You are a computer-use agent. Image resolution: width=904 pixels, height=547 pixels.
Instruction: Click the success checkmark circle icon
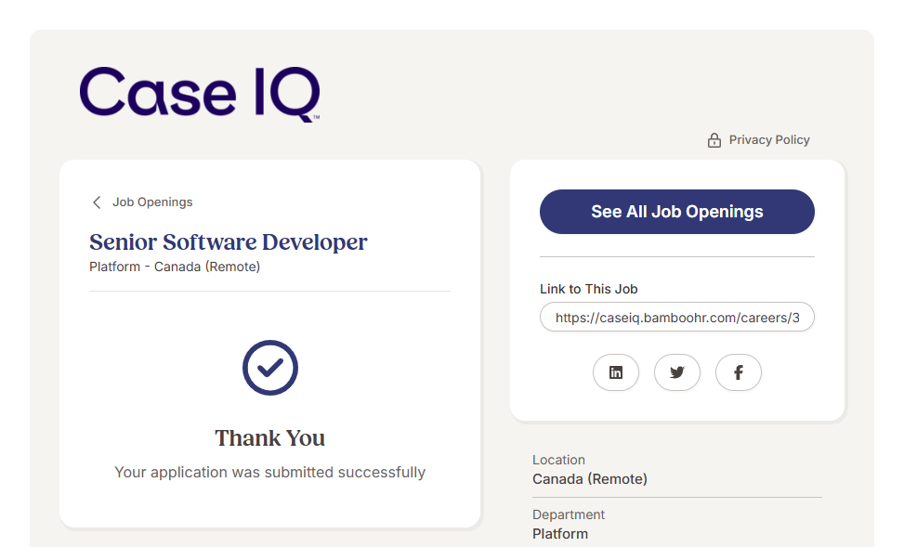coord(270,368)
